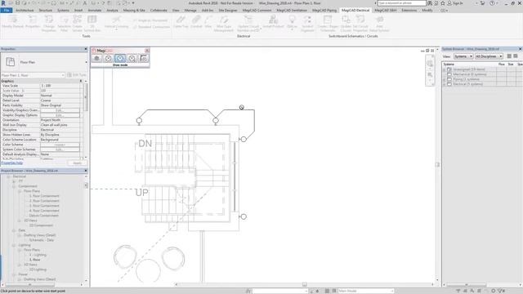Switch to the MagiCAD Ventilation tab

coord(292,11)
